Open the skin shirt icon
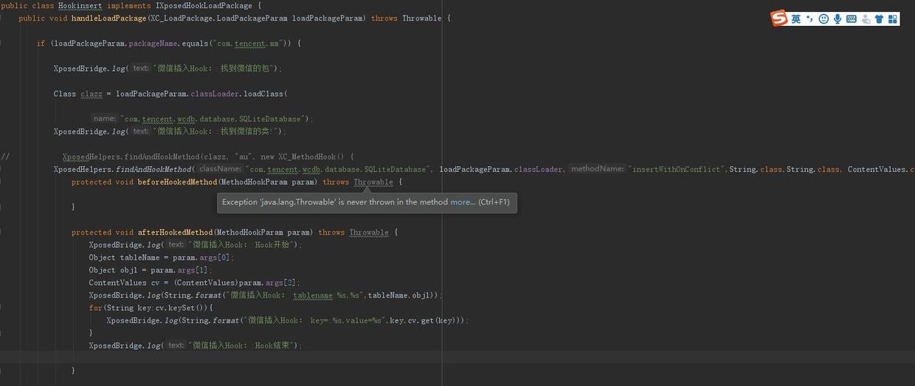This screenshot has height=386, width=915. (x=879, y=19)
